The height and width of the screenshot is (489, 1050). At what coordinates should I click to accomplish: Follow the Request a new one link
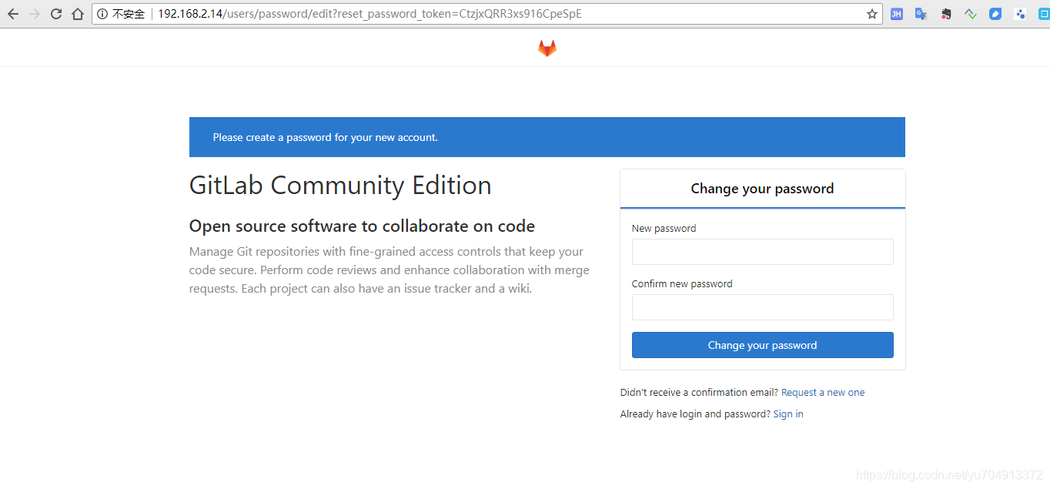823,393
